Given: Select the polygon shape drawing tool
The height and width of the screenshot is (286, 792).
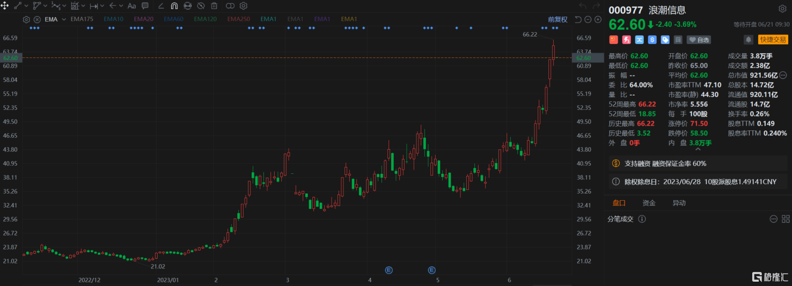Looking at the screenshot, I should 36,6.
